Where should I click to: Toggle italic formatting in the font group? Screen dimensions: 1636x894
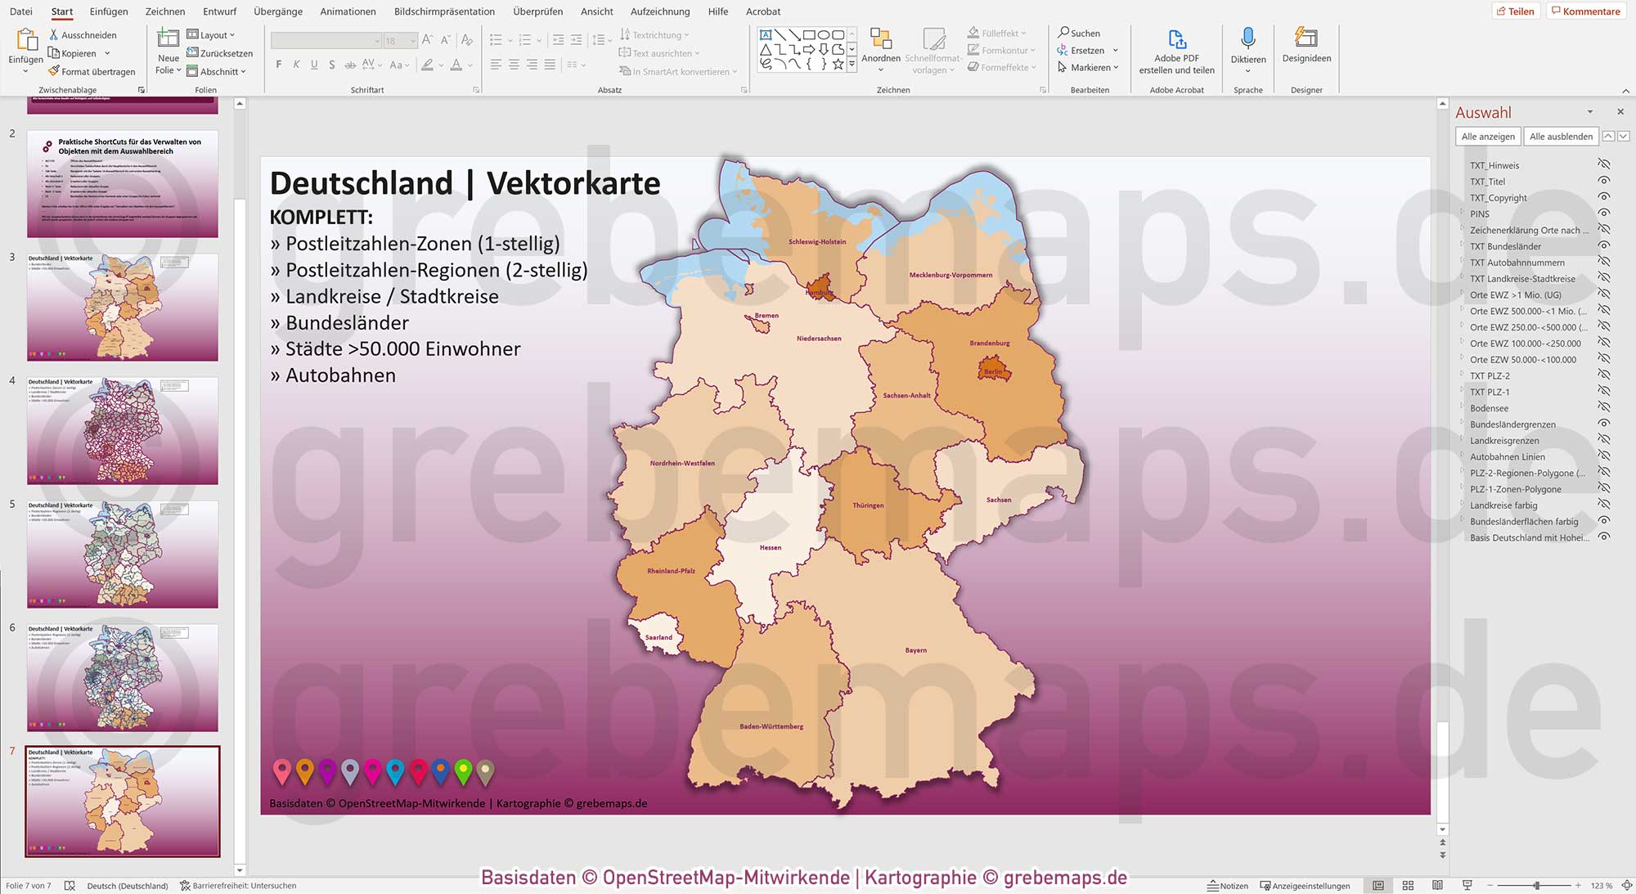(x=296, y=64)
